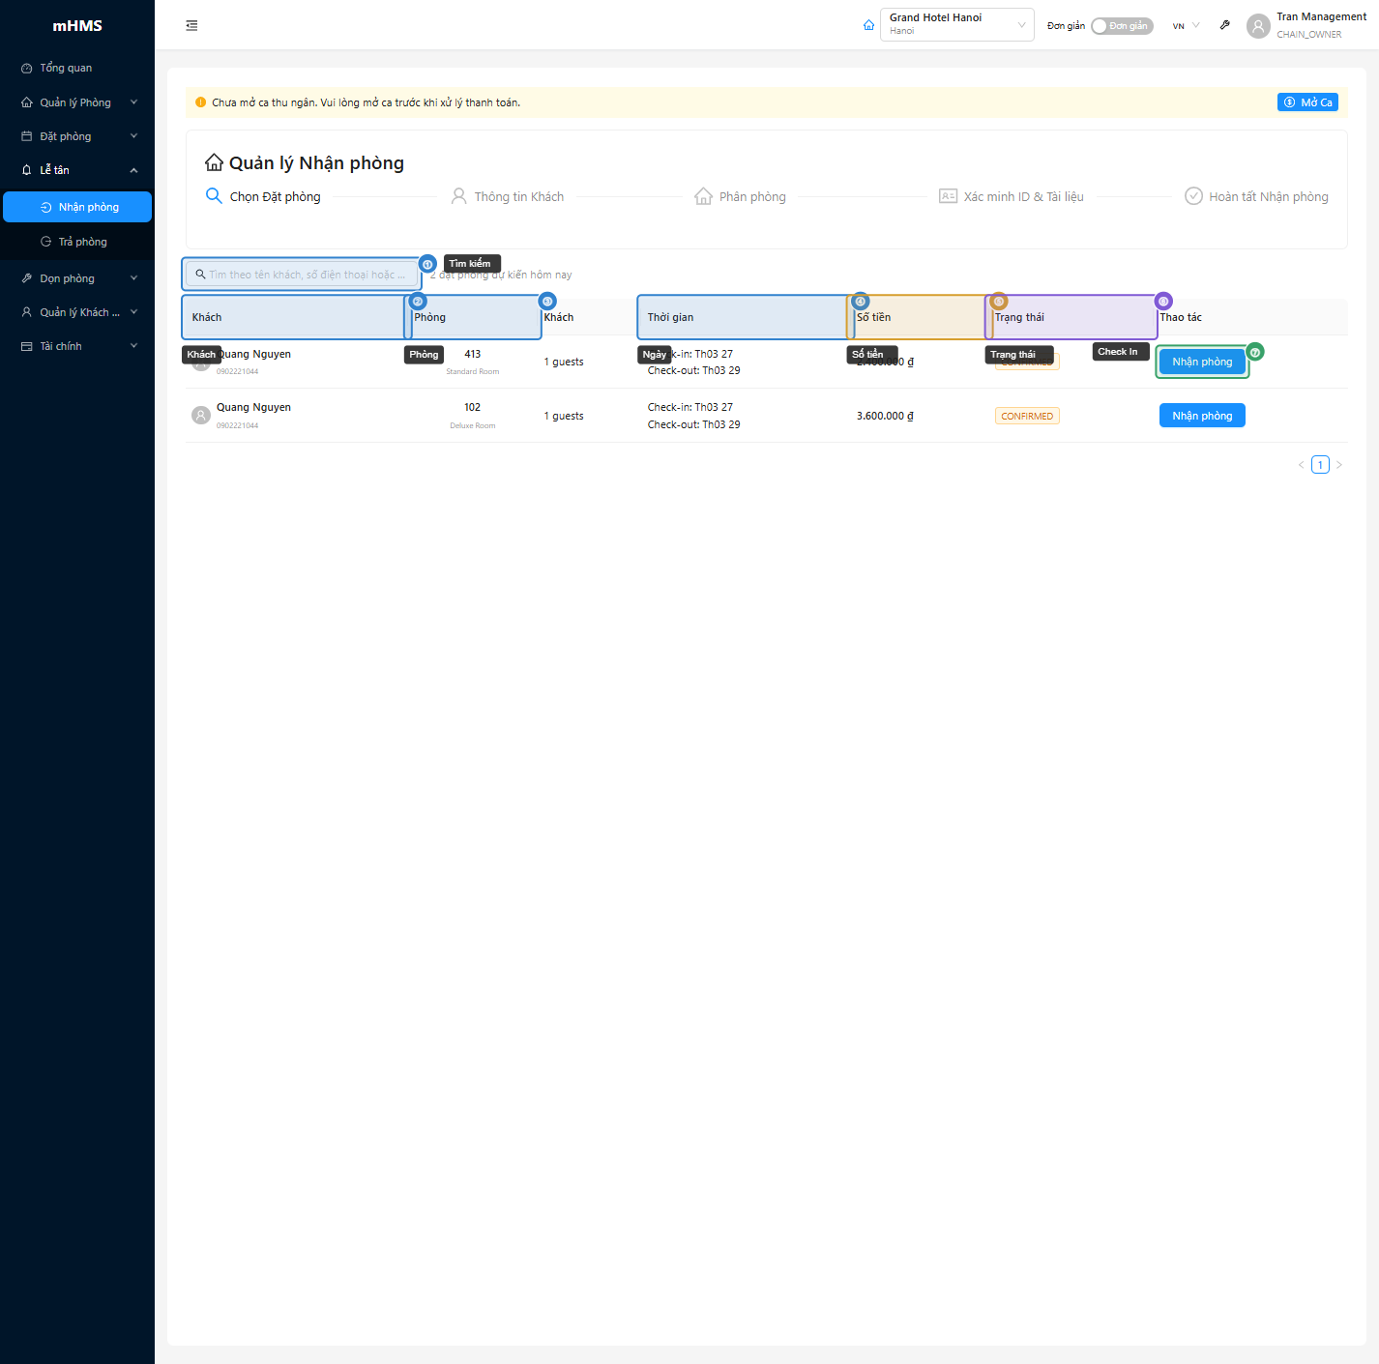The height and width of the screenshot is (1364, 1379).
Task: Open the VN language dropdown
Action: (x=1186, y=26)
